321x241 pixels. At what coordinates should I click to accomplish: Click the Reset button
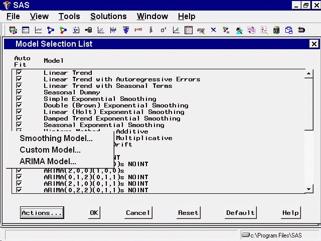[x=189, y=213]
